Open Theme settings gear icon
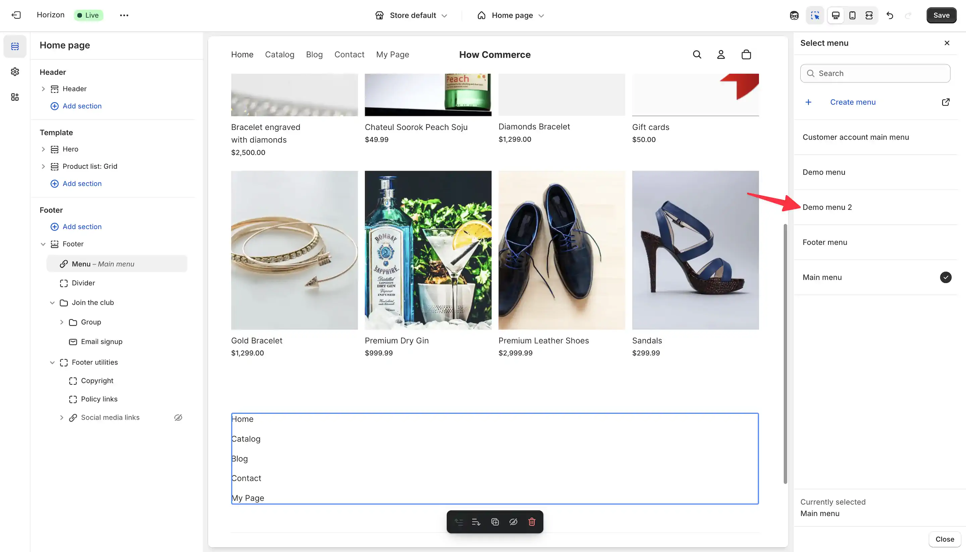 click(15, 72)
